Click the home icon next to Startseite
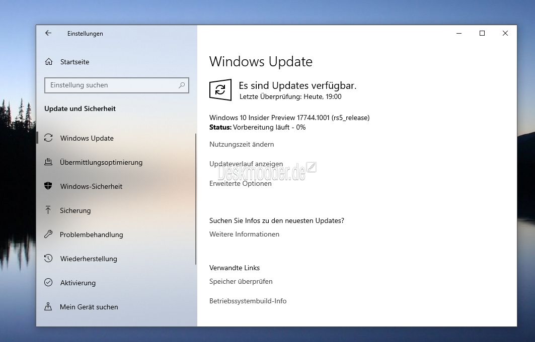Viewport: 535px width, 342px height. coord(49,62)
